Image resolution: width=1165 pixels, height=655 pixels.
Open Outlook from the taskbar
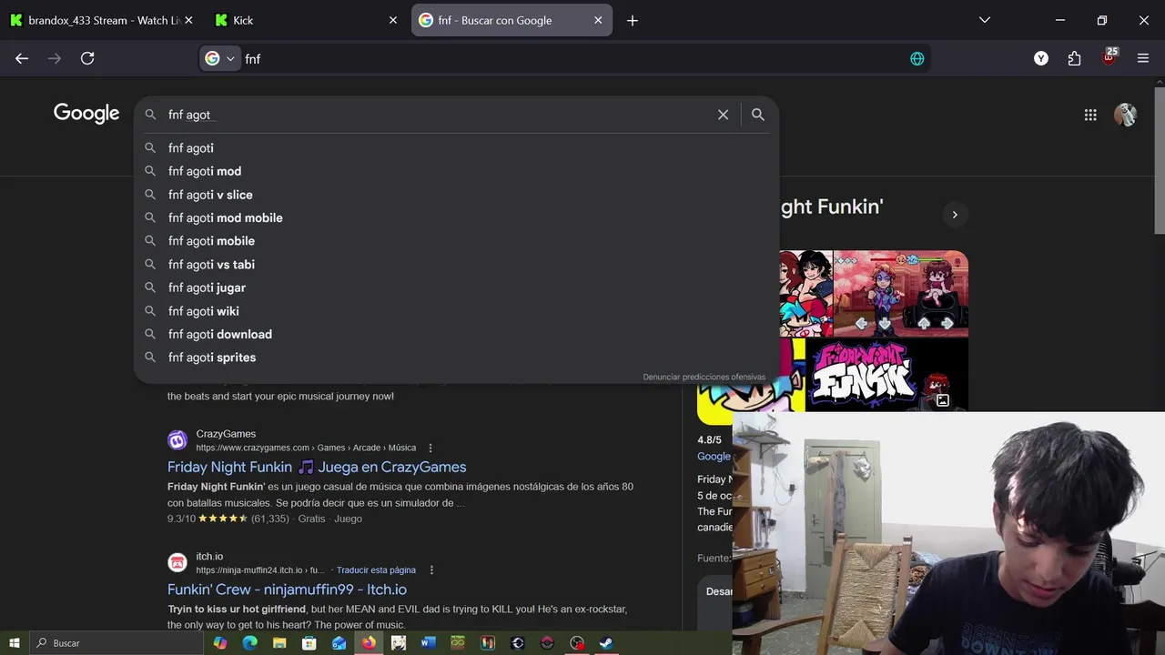tap(339, 643)
